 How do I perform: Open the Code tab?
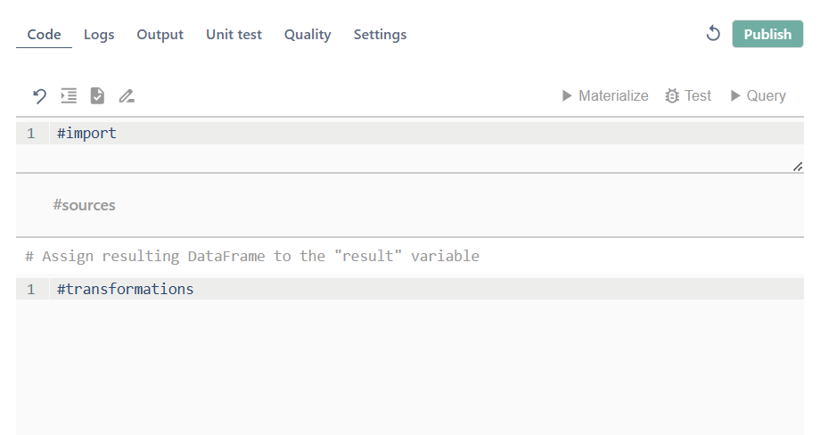pyautogui.click(x=44, y=35)
